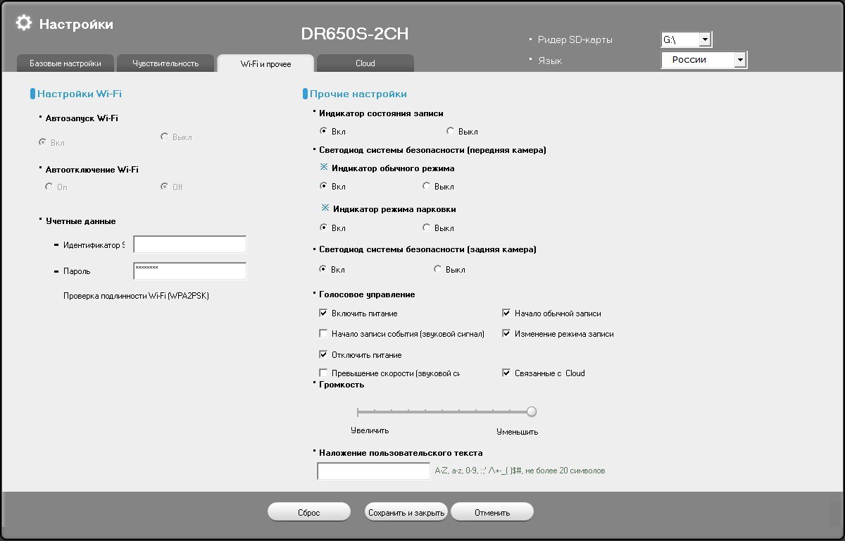This screenshot has width=845, height=541.
Task: Focus the Идентификатор SSID input field
Action: 190,244
